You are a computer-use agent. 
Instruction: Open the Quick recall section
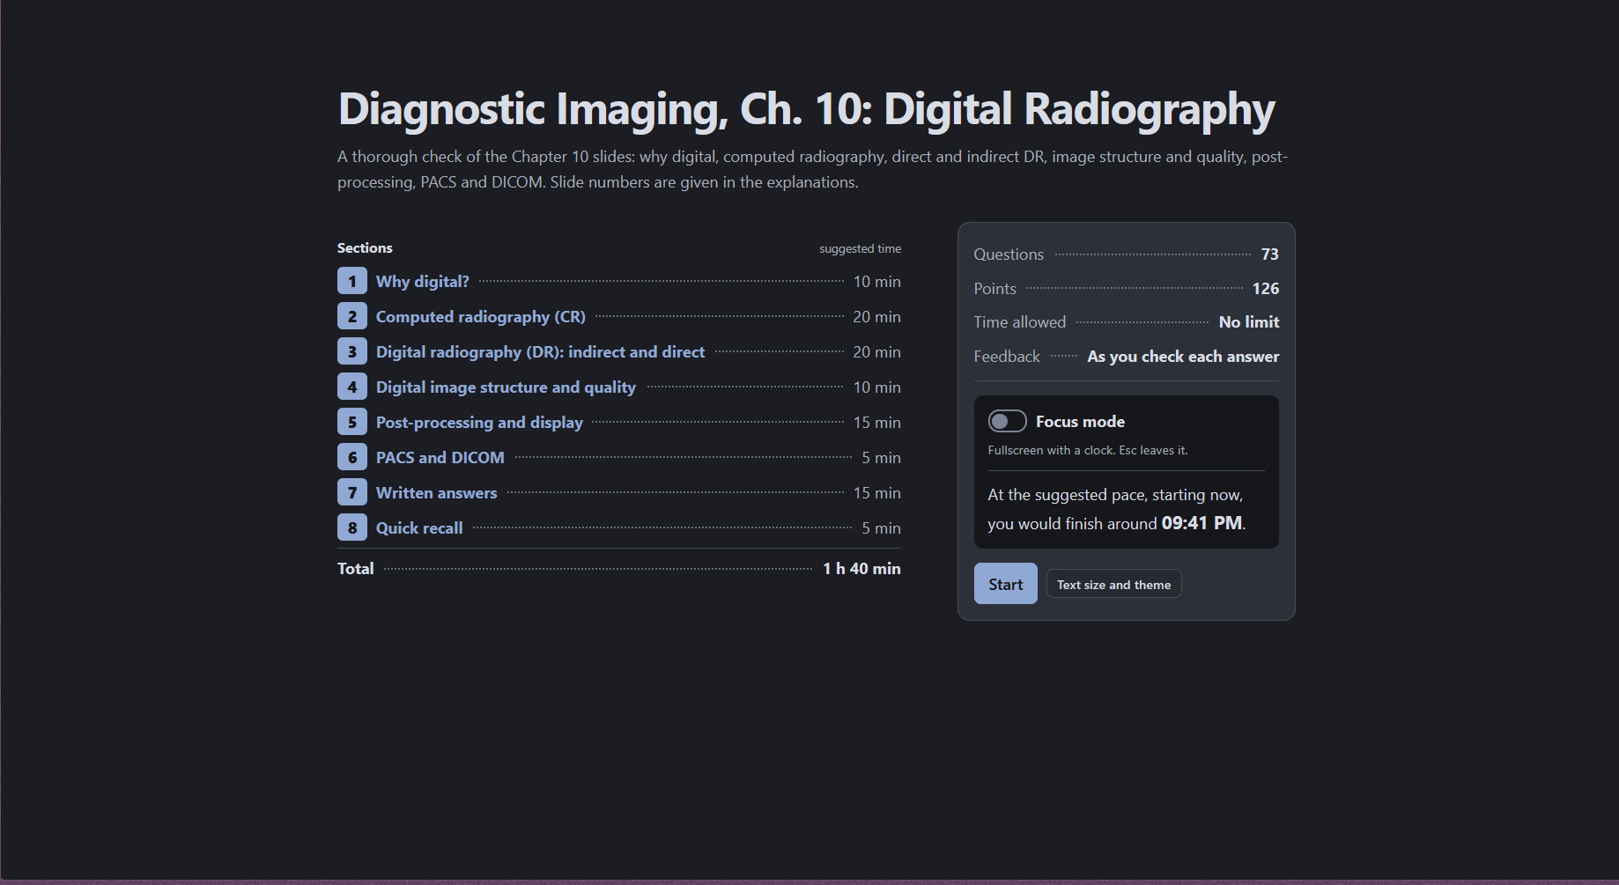point(419,527)
